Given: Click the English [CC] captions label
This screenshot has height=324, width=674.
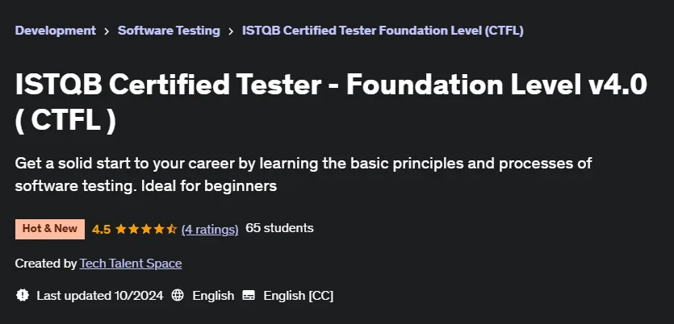Looking at the screenshot, I should (x=299, y=296).
